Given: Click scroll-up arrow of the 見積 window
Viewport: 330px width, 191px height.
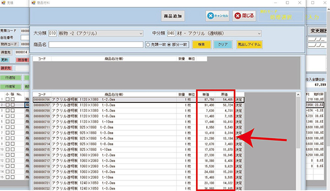Looking at the screenshot, I should pyautogui.click(x=328, y=10).
